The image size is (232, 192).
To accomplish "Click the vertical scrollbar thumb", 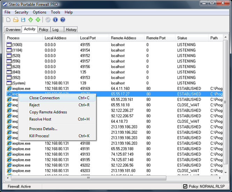I will pos(225,102).
